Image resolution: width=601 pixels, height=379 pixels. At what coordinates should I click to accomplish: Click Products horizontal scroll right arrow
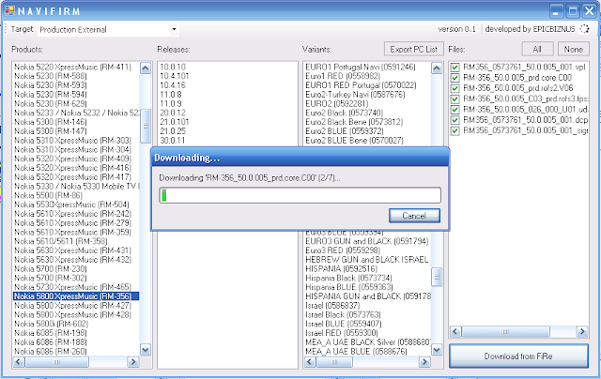point(133,362)
